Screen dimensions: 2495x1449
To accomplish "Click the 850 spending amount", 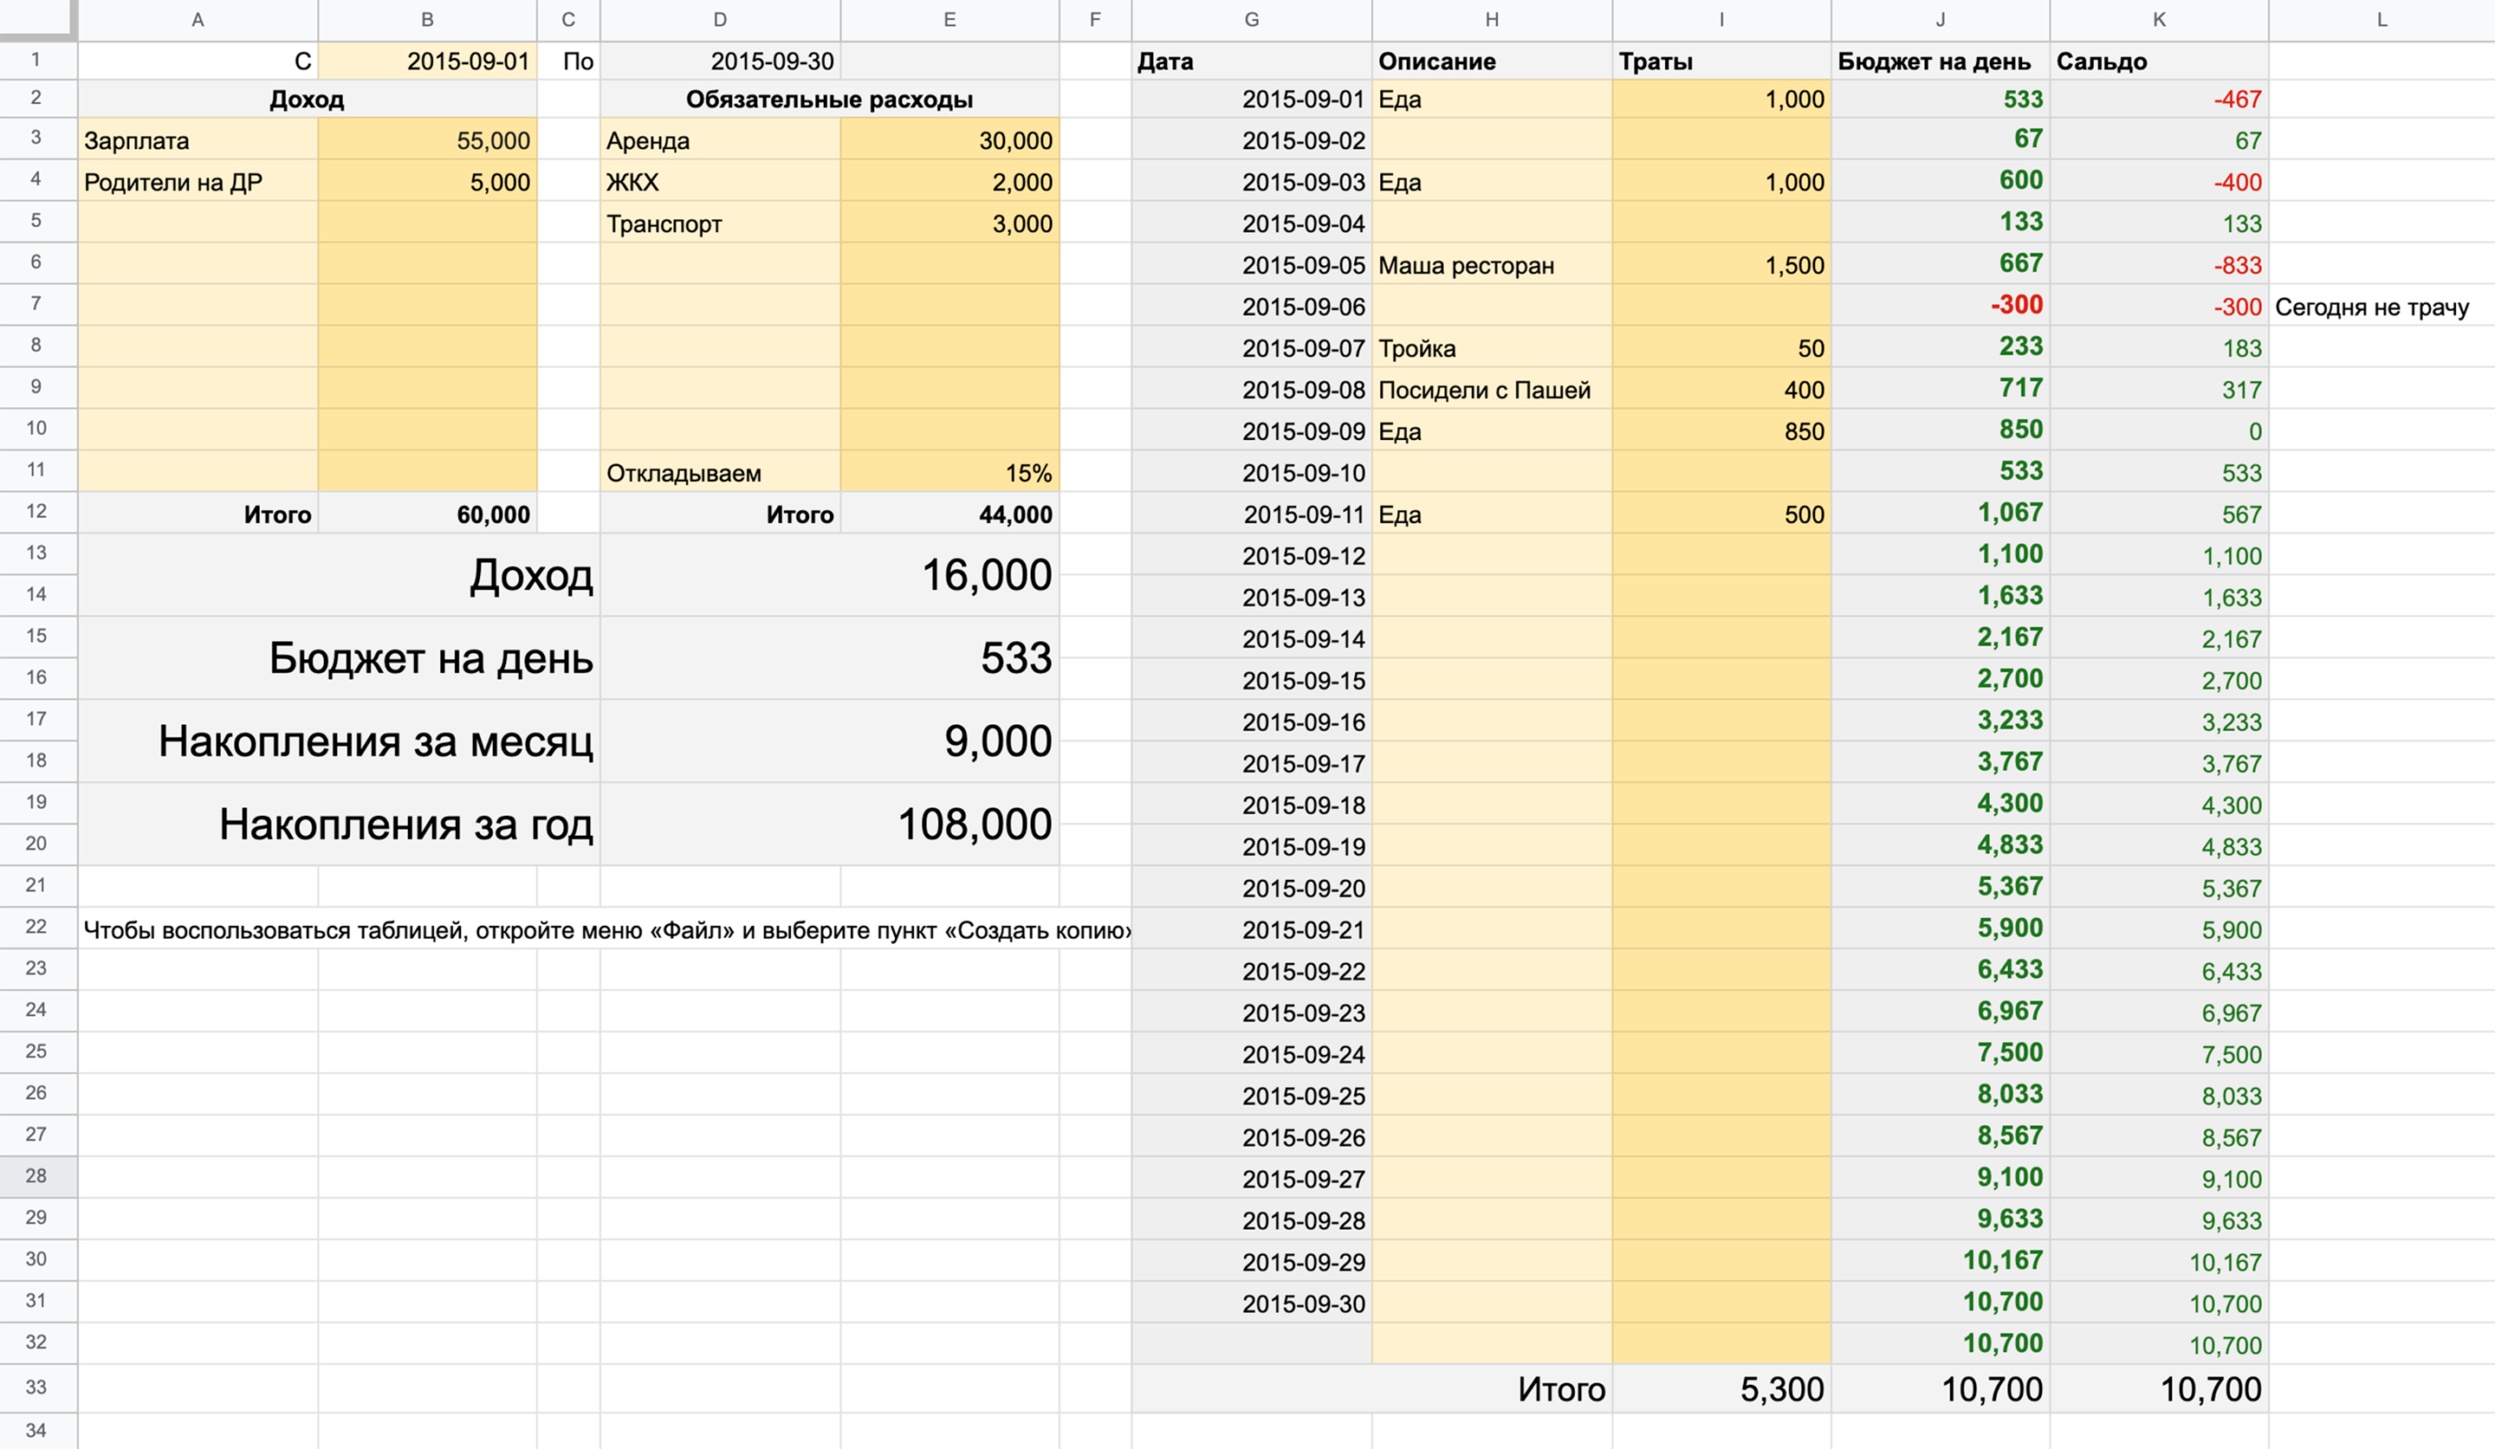I will [1721, 431].
